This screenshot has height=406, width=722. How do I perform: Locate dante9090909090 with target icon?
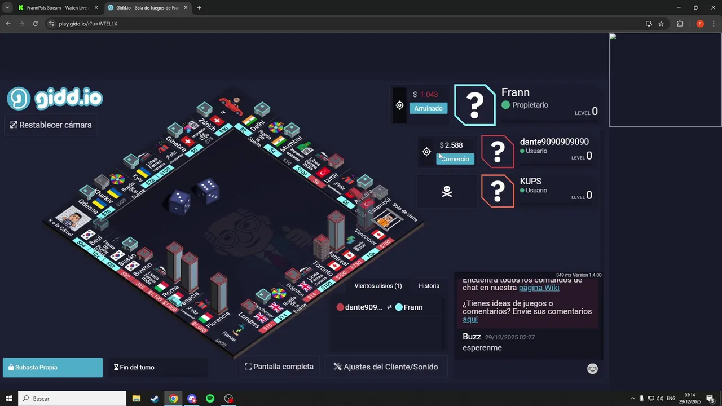(x=426, y=152)
